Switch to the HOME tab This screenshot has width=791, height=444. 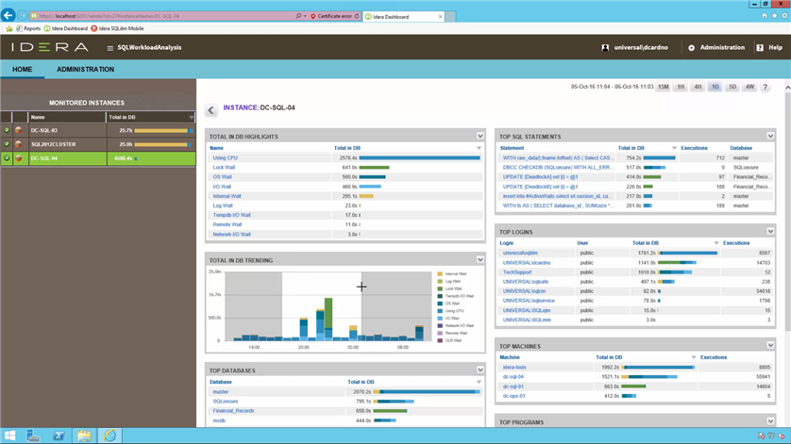pos(23,70)
